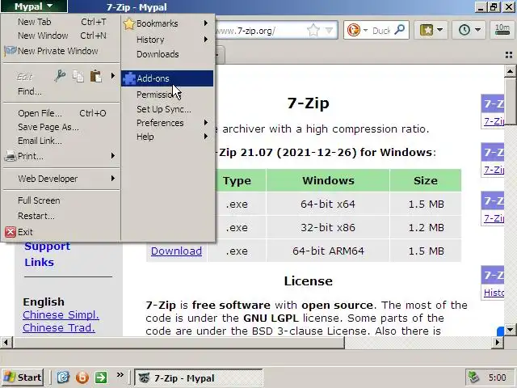
Task: Click the bookmarks toolbar star button
Action: pos(426,30)
